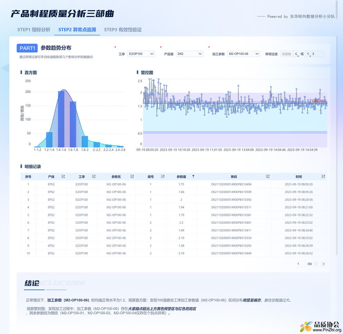Click barcode D621102000014900P8310496 cell
This screenshot has height=334, width=343.
point(231,184)
